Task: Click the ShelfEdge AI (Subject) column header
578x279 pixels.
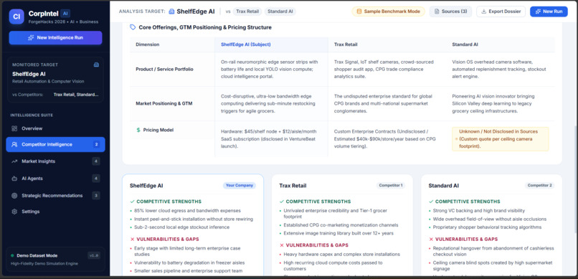Action: pyautogui.click(x=245, y=44)
